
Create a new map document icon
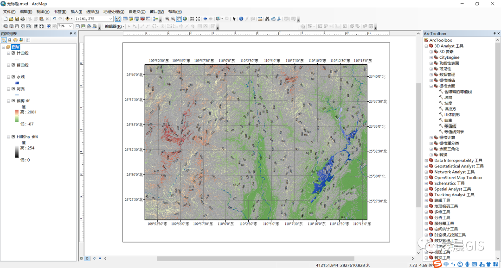click(x=6, y=19)
